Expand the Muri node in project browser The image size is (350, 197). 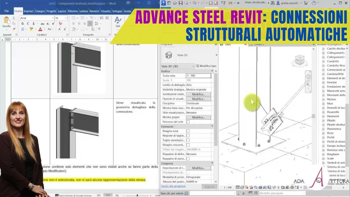point(323,103)
